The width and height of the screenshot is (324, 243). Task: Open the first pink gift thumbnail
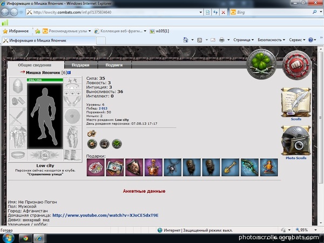[96, 167]
